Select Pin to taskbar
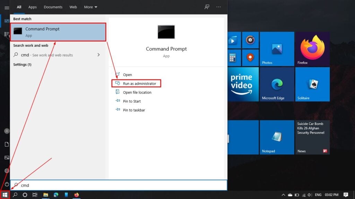 tap(134, 110)
